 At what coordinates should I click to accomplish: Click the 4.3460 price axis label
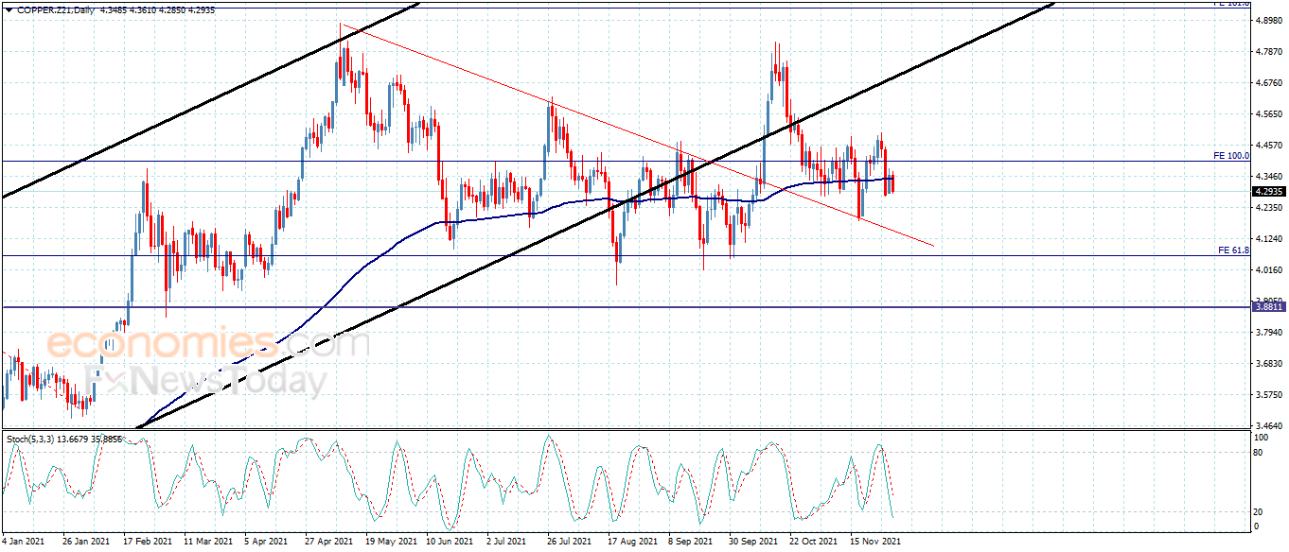(x=1267, y=177)
